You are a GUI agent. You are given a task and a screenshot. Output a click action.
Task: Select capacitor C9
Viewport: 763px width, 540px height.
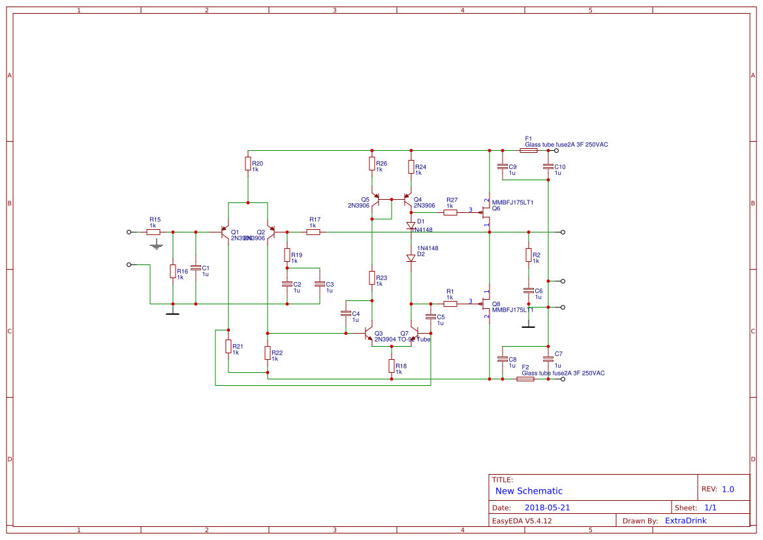[503, 167]
